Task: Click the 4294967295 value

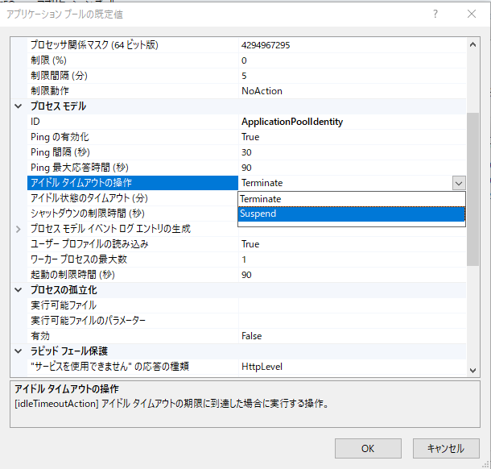Action: click(266, 45)
